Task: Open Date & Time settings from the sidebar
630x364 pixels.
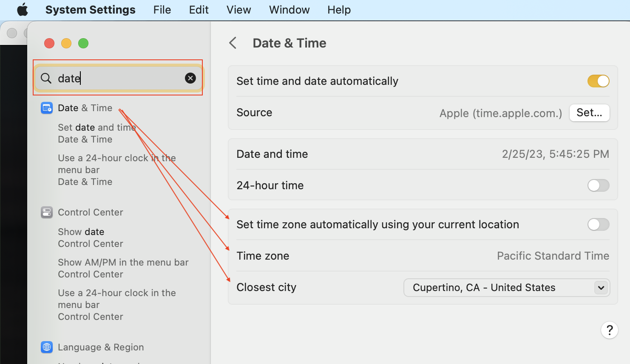Action: [85, 108]
